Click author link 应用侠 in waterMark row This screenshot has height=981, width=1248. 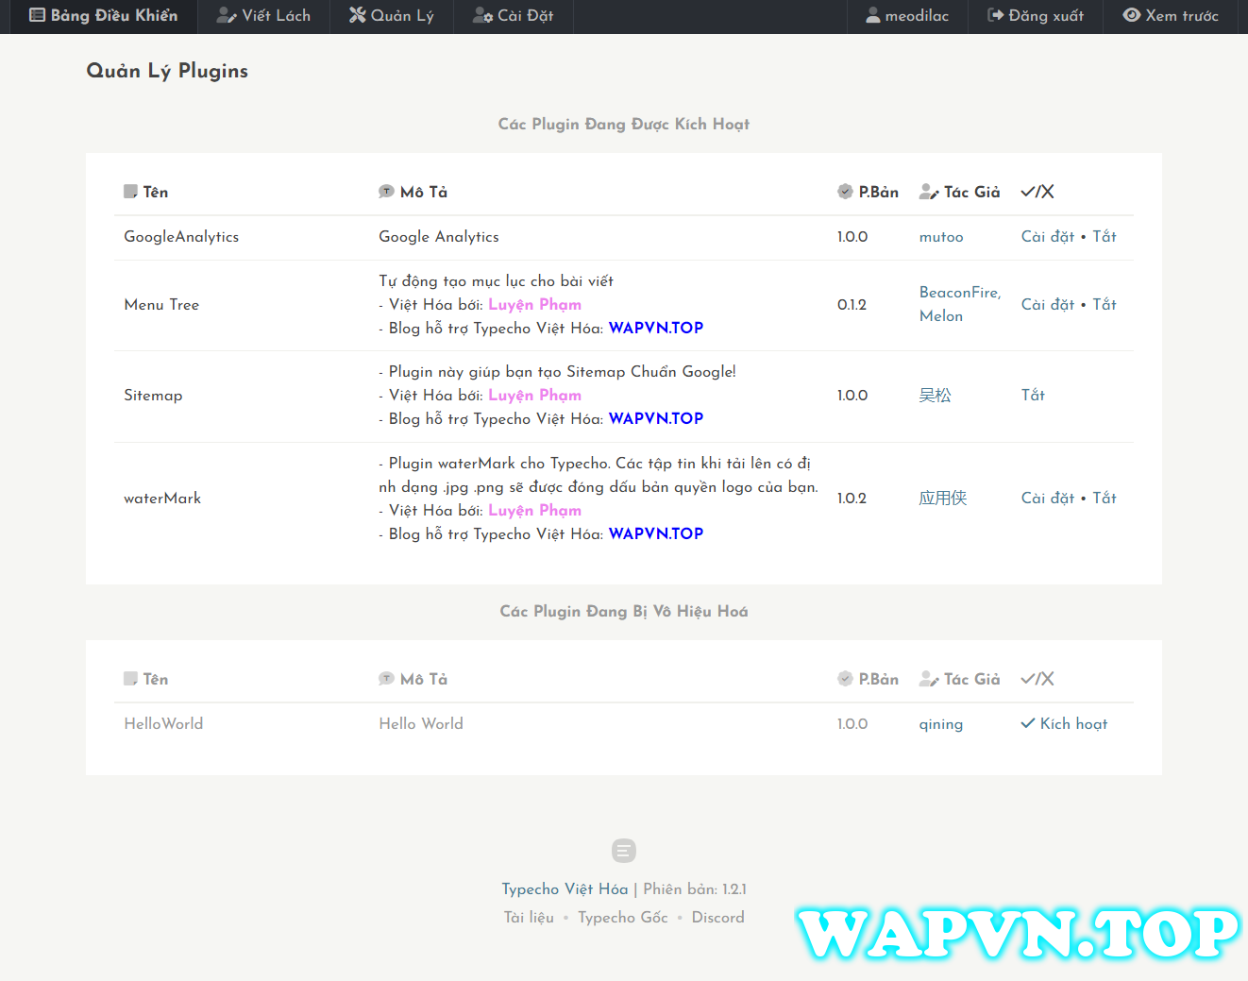[943, 499]
